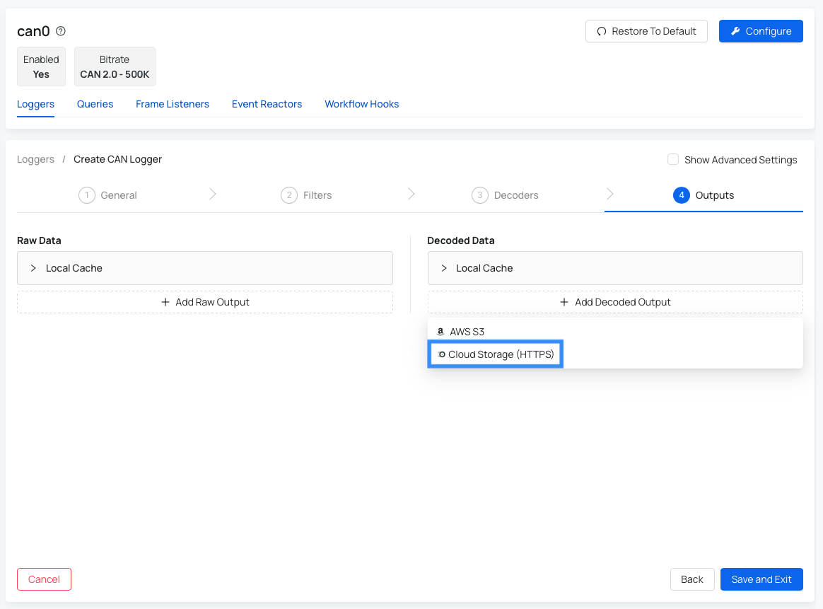
Task: Click Save and Exit
Action: (x=761, y=579)
